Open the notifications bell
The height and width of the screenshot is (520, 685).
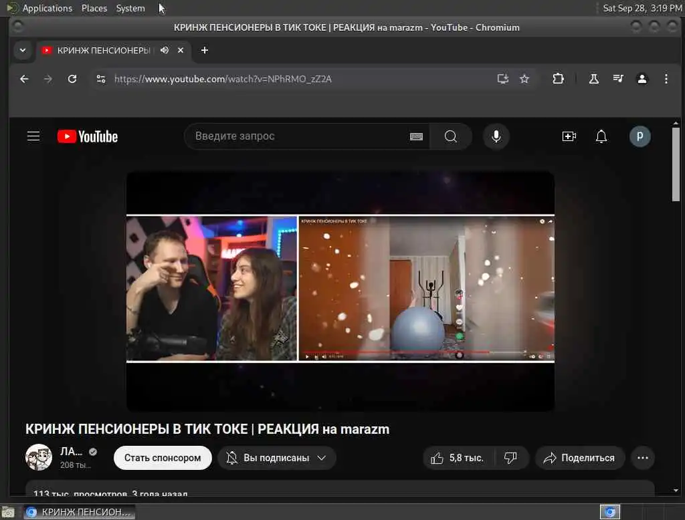pyautogui.click(x=601, y=136)
